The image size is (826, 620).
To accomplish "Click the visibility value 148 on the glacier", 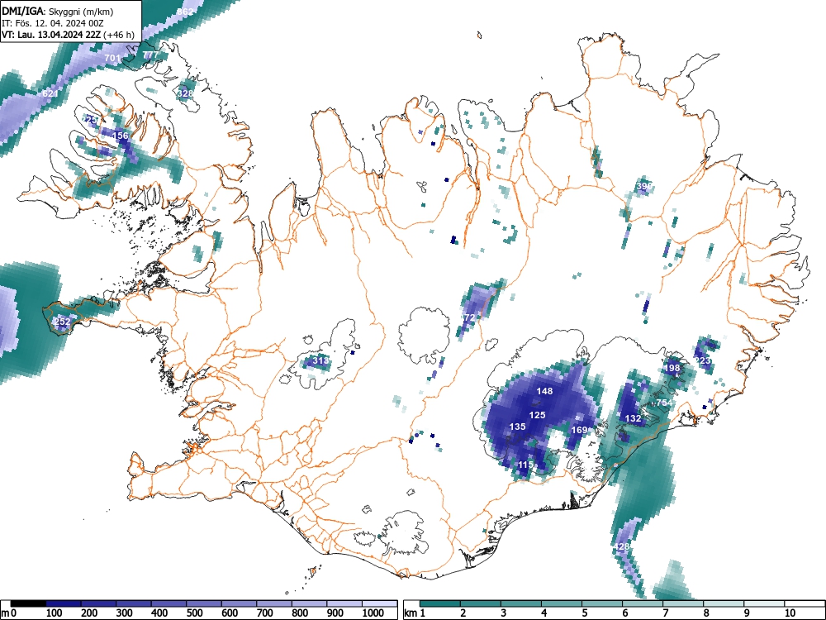I will 544,391.
